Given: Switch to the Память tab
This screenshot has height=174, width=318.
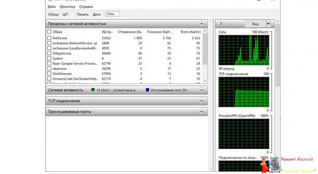Looking at the screenshot, I should click(83, 14).
